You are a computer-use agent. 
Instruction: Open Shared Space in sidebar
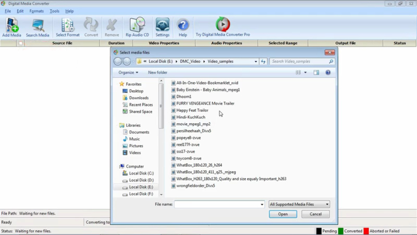[x=138, y=112]
